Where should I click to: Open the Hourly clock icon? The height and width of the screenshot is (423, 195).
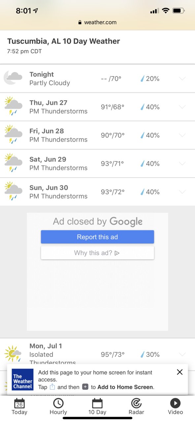pos(58,403)
